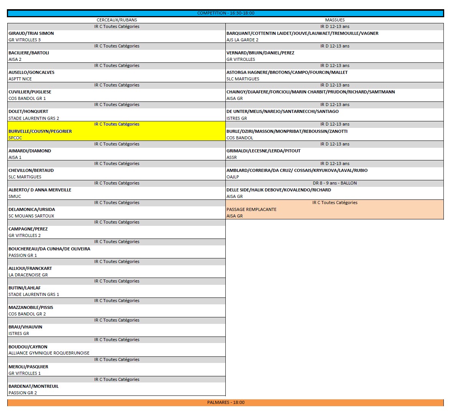
Task: Click the club name "STADE LAURENTIN GRS 2"
Action: pyautogui.click(x=34, y=118)
